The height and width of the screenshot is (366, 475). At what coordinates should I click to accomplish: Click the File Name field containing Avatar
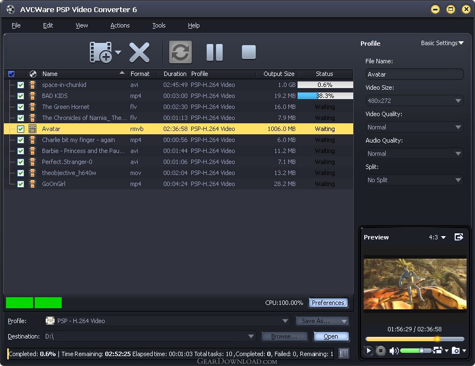pos(414,74)
